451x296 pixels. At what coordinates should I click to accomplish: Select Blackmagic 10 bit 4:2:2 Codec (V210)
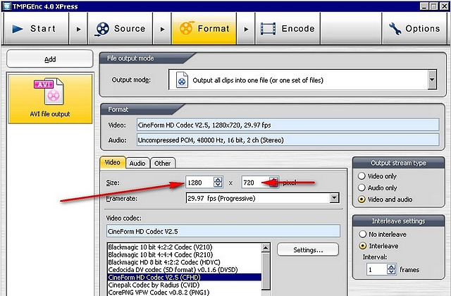point(184,247)
